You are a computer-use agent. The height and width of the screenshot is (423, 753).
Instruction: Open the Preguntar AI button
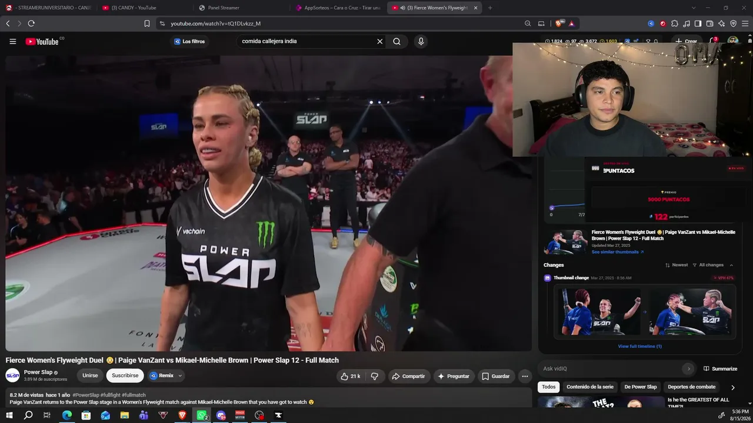[454, 376]
